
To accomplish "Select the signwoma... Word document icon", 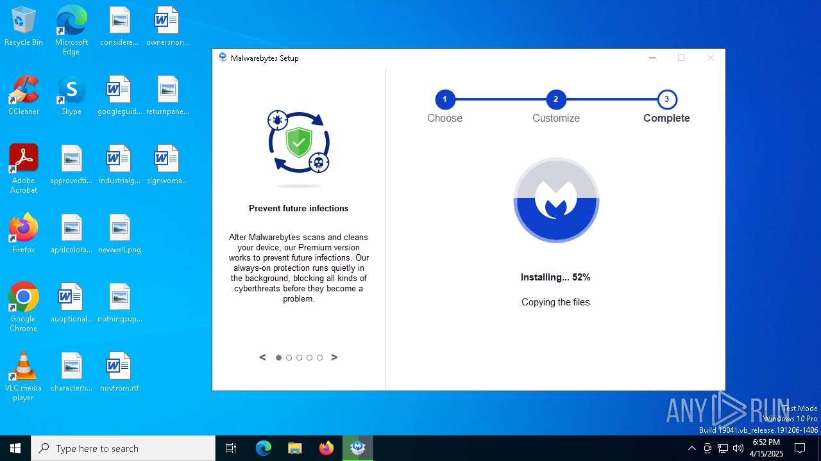I will (167, 164).
